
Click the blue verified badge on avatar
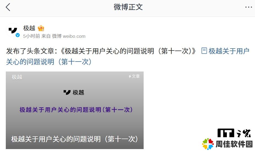coord(18,35)
